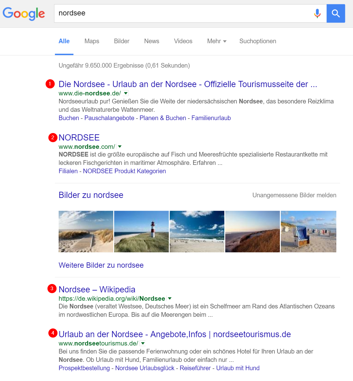
Task: Open the lighthouse image thumbnail
Action: pos(141,232)
